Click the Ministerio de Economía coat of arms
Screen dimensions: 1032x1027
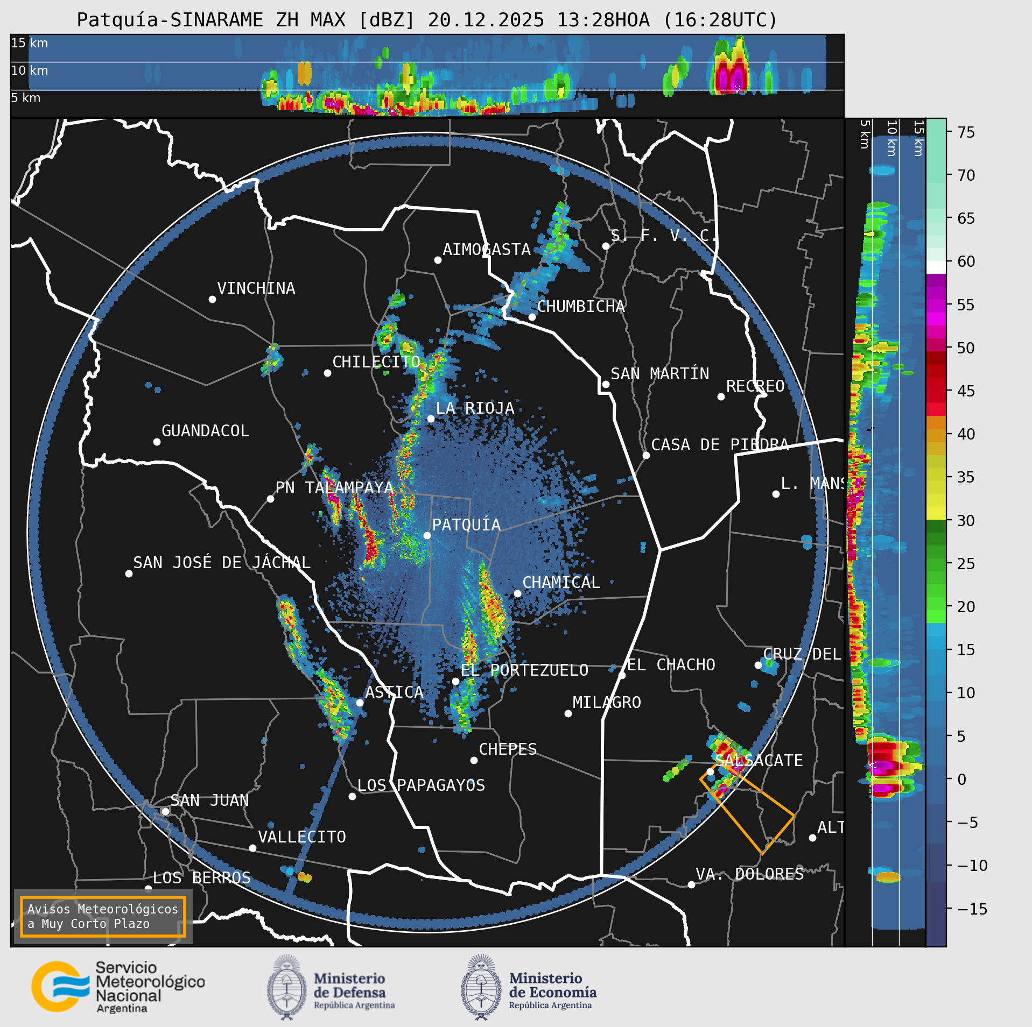tap(481, 987)
